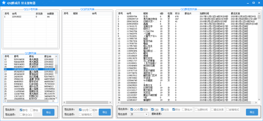
Task: Toggle QQ号 checkbox in member list export
Action: [132, 109]
